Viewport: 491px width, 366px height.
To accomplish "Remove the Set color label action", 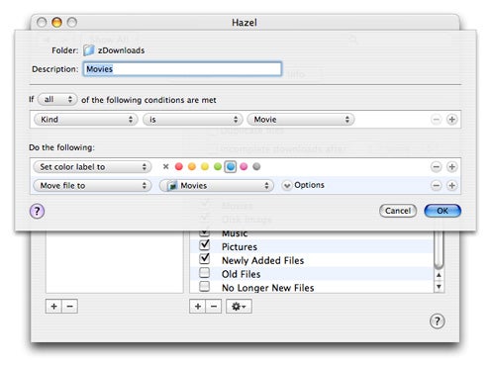I will click(436, 167).
